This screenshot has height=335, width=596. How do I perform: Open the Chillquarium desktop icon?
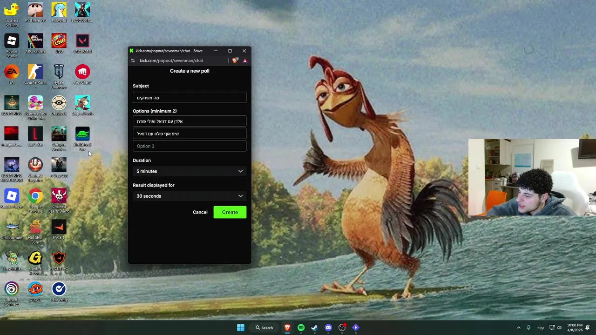pyautogui.click(x=12, y=230)
